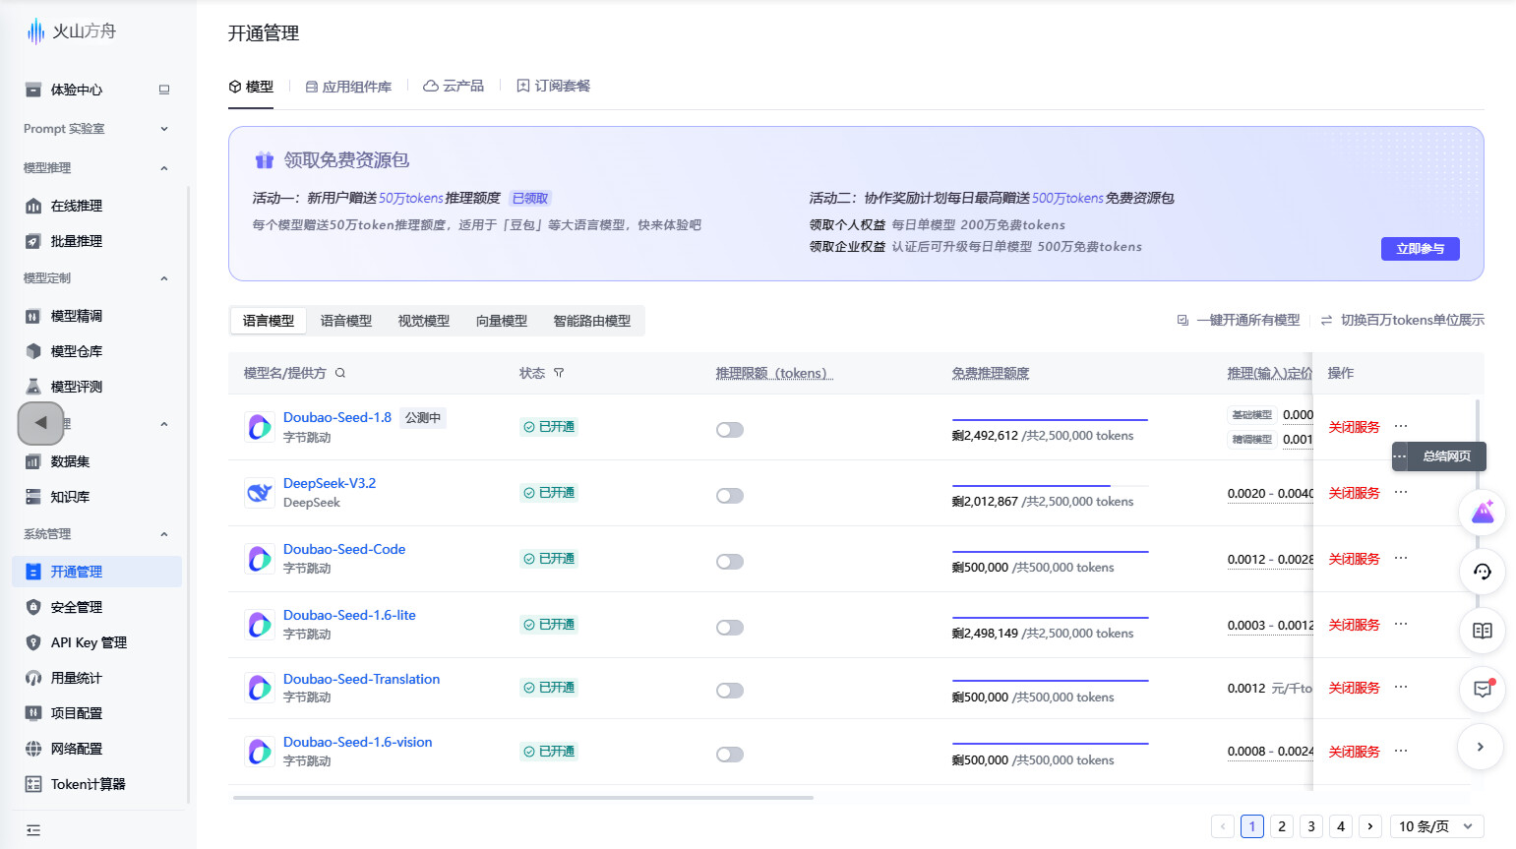The width and height of the screenshot is (1516, 849).
Task: Open API Key 管理 in the sidebar
Action: 89,642
